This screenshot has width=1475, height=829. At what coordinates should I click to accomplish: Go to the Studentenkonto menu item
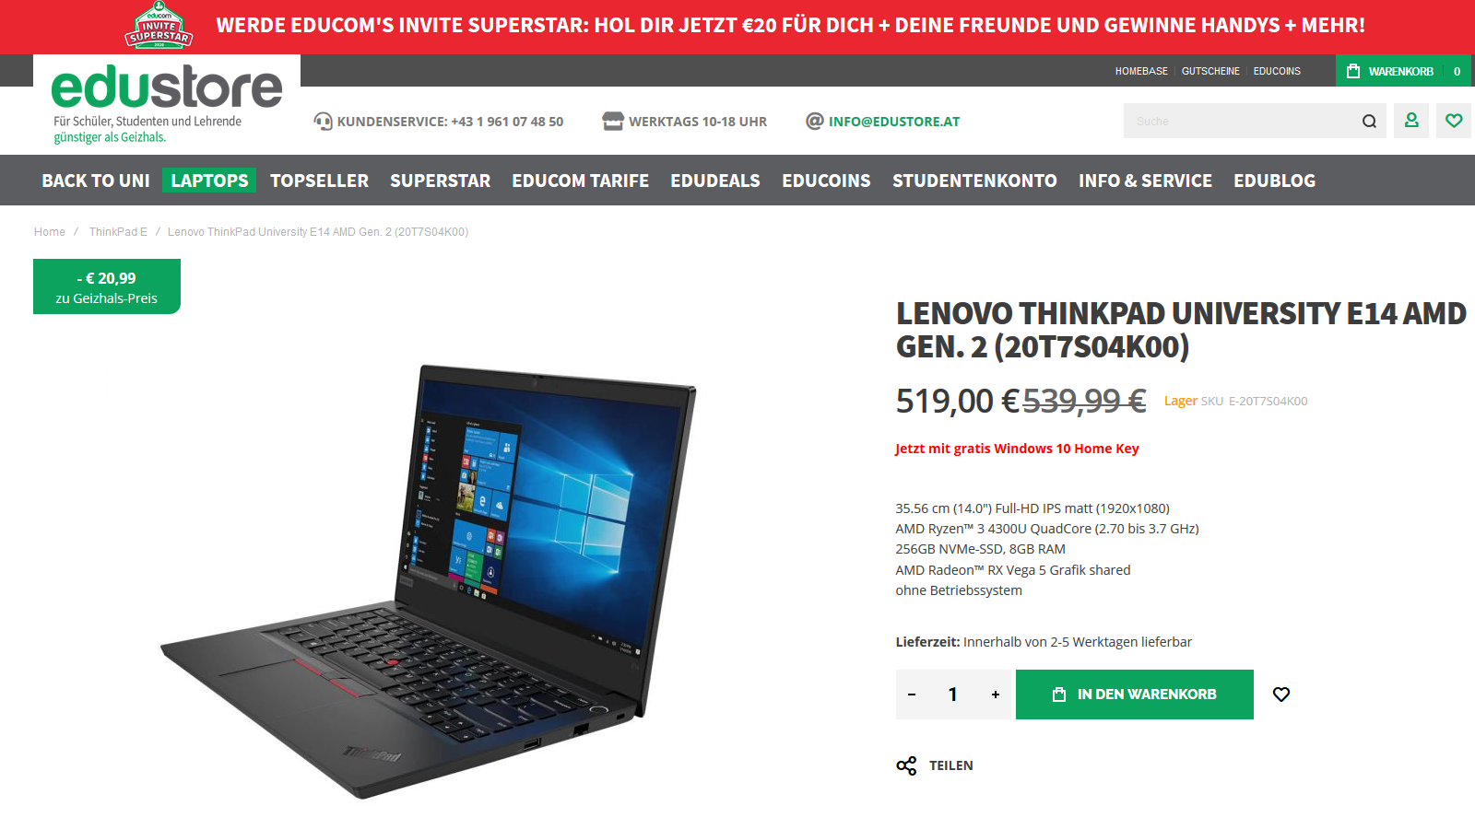tap(974, 181)
